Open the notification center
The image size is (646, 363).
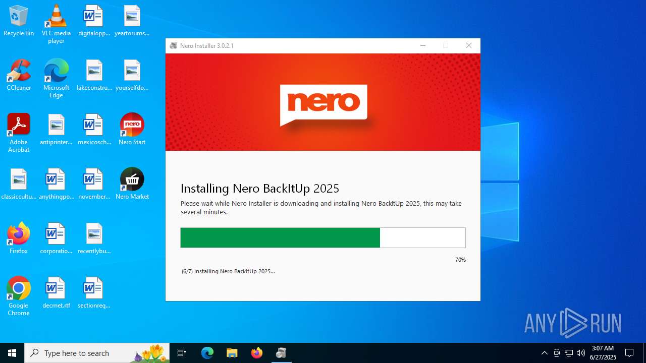[629, 353]
